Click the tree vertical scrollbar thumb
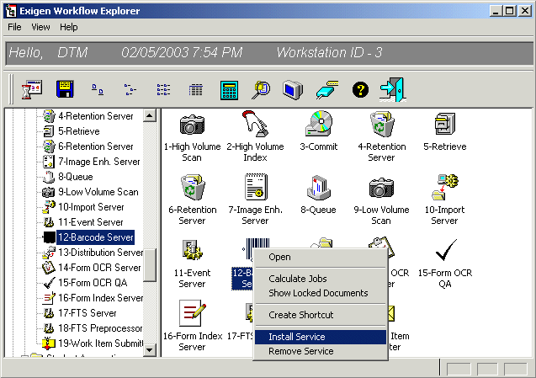The width and height of the screenshot is (536, 378). click(x=150, y=265)
